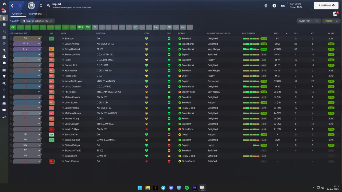342x192 pixels.
Task: Open the Inbox with unread messages
Action: click(x=4, y=11)
